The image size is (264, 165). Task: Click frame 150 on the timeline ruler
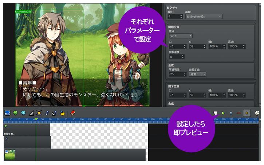point(121,119)
